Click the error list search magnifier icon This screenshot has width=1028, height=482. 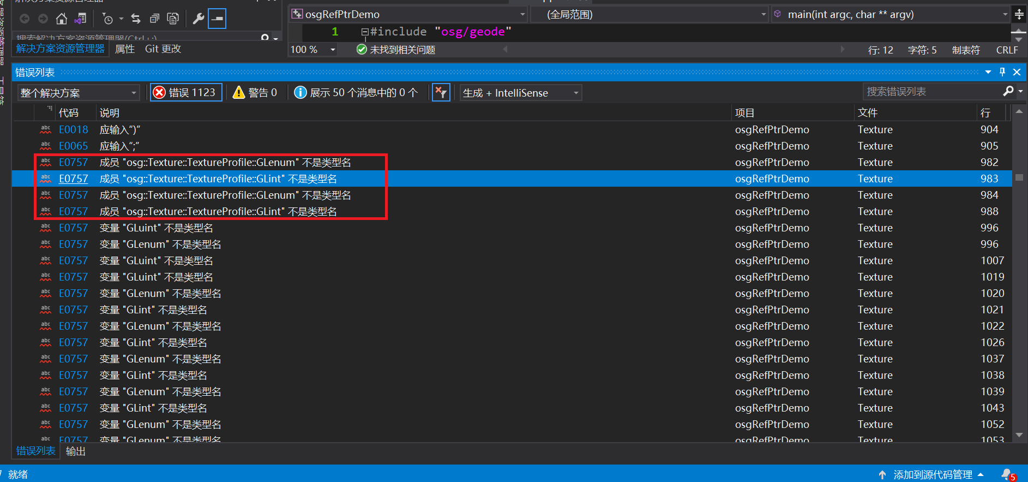click(1008, 92)
